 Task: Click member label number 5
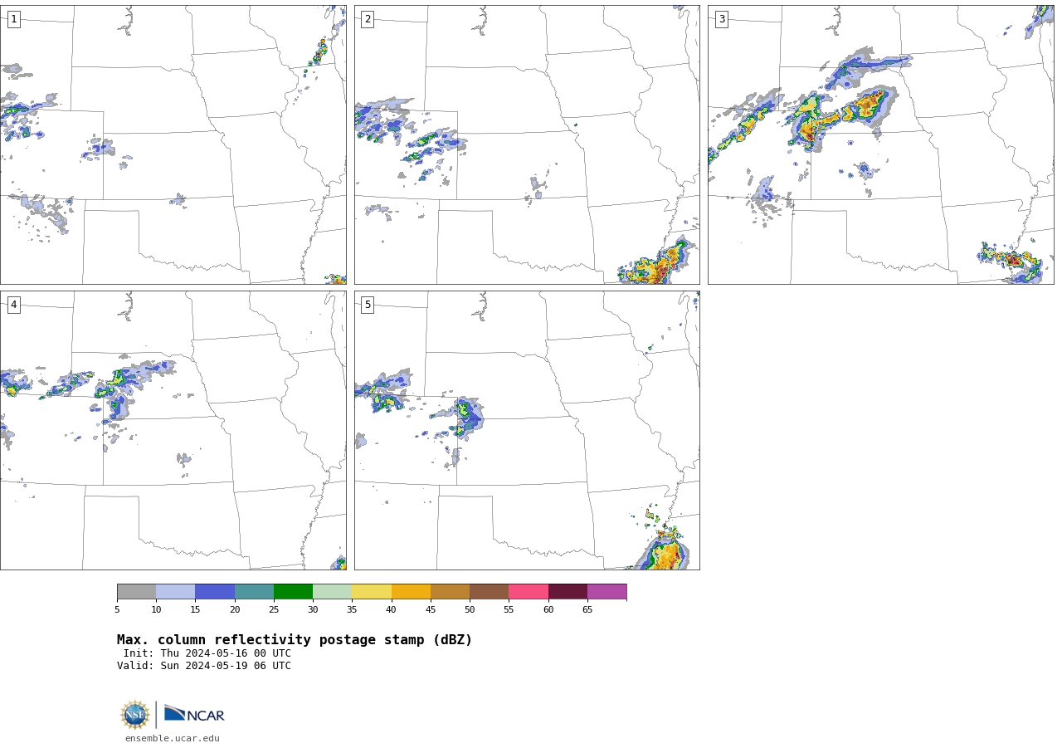tap(368, 305)
